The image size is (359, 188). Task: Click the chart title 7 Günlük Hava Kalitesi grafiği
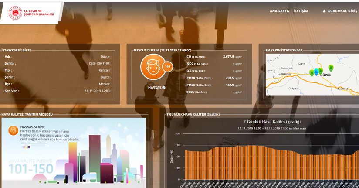[272, 122]
